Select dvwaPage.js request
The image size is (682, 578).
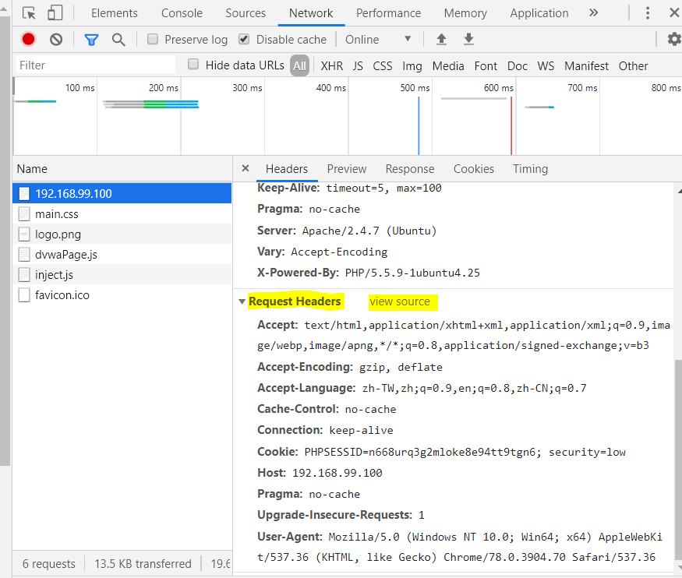click(x=122, y=255)
